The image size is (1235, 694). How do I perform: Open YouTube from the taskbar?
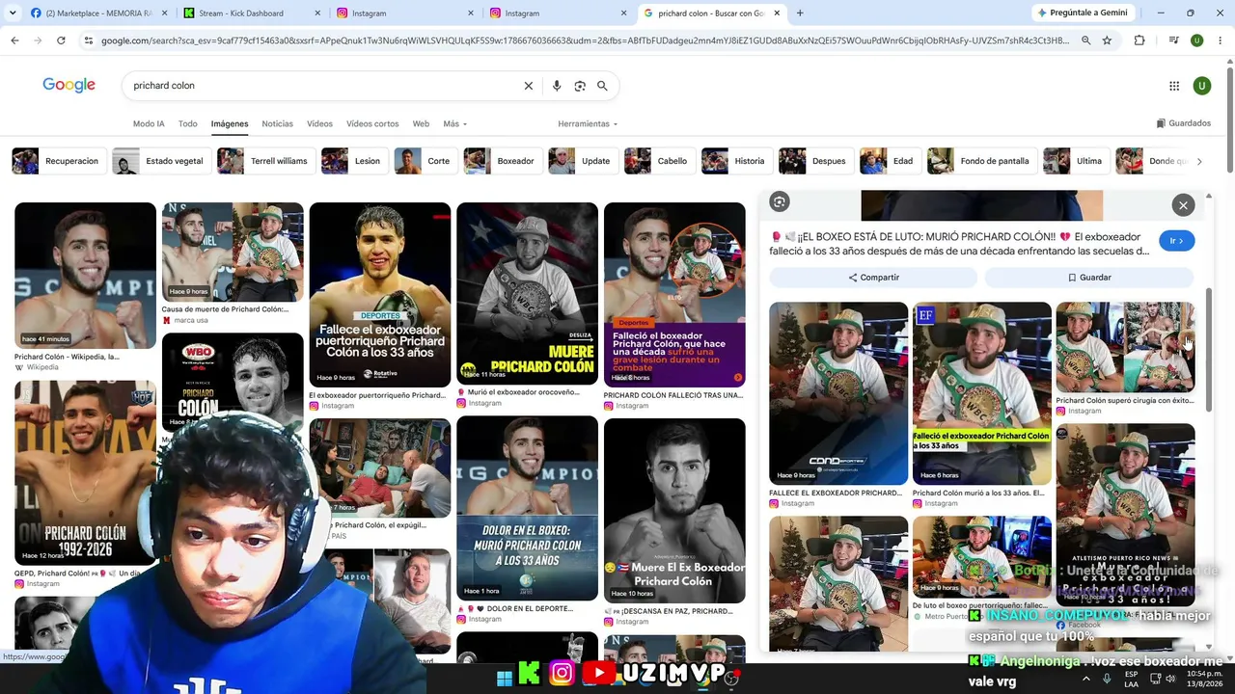tap(599, 673)
